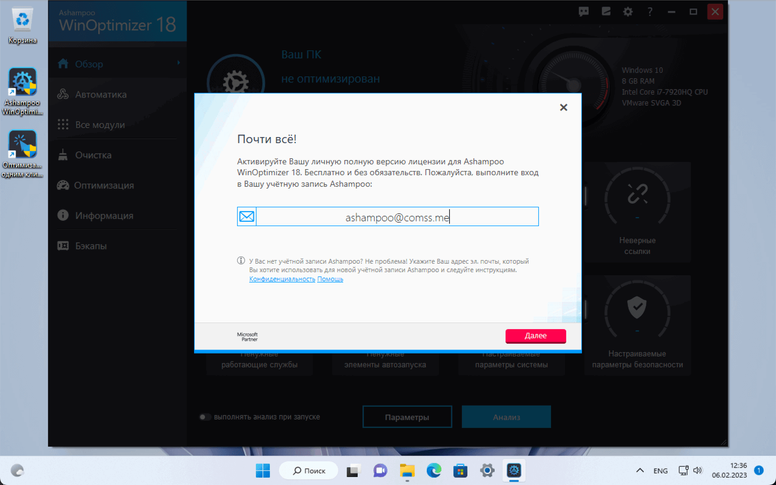The image size is (776, 485).
Task: Click the Параметры button
Action: coord(407,417)
